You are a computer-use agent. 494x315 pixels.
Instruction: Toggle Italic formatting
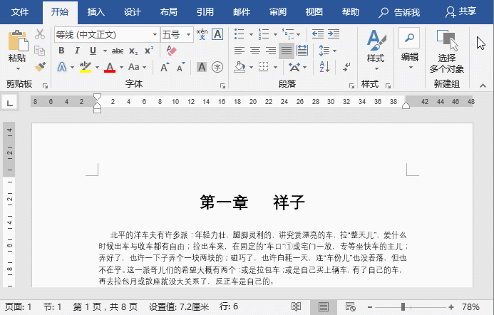pos(77,51)
